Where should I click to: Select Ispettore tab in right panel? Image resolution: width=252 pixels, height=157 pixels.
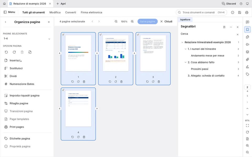coord(185,20)
